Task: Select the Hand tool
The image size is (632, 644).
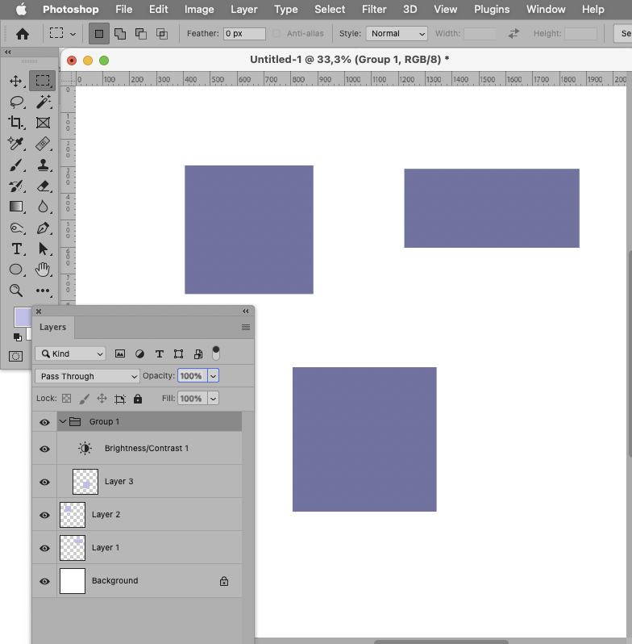Action: (x=42, y=270)
